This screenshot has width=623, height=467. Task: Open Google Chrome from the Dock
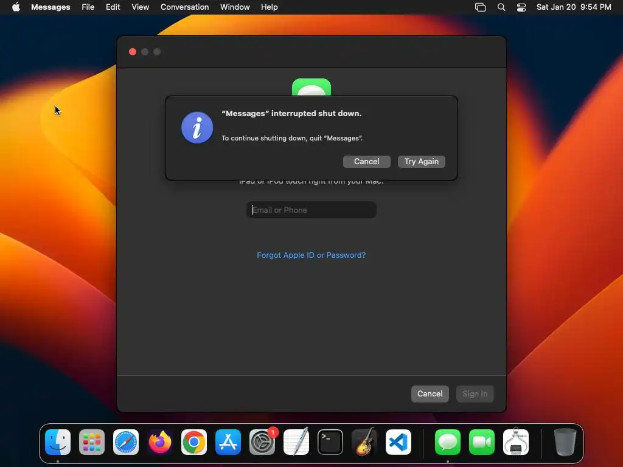pos(194,442)
